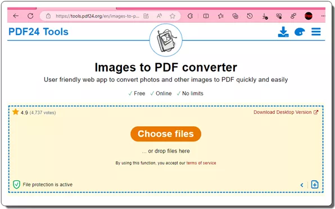Open the PDF24 theme palette icon
The image size is (335, 209).
pos(300,32)
